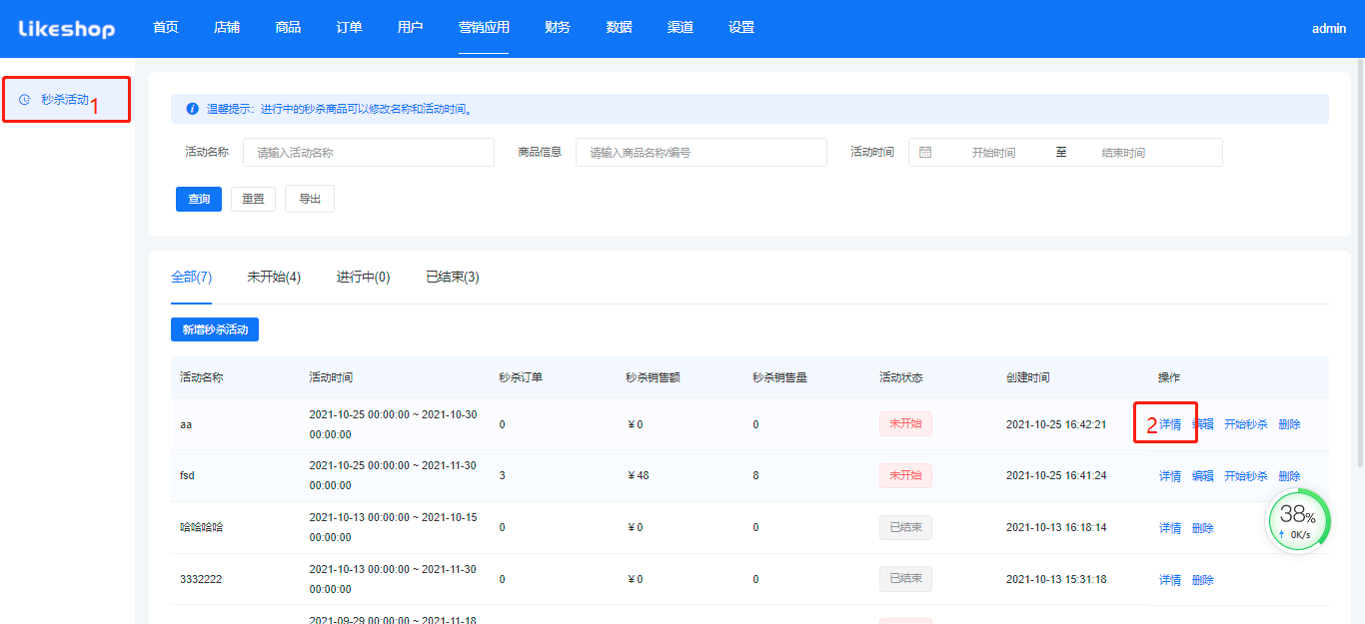Click the 秒杀销售额 column header
The width and height of the screenshot is (1365, 624).
653,377
